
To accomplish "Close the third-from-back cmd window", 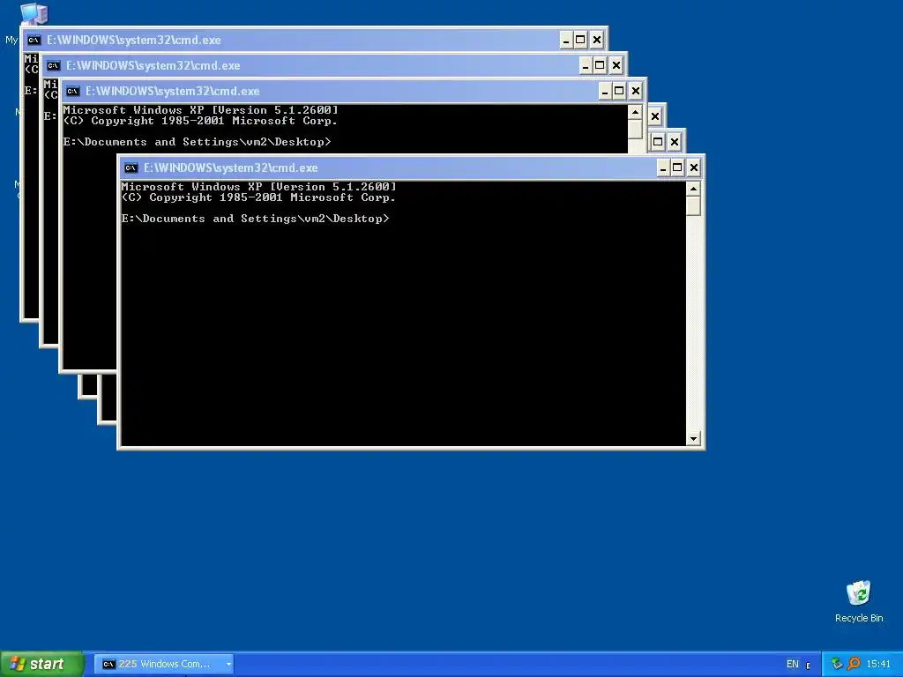I will tap(636, 91).
